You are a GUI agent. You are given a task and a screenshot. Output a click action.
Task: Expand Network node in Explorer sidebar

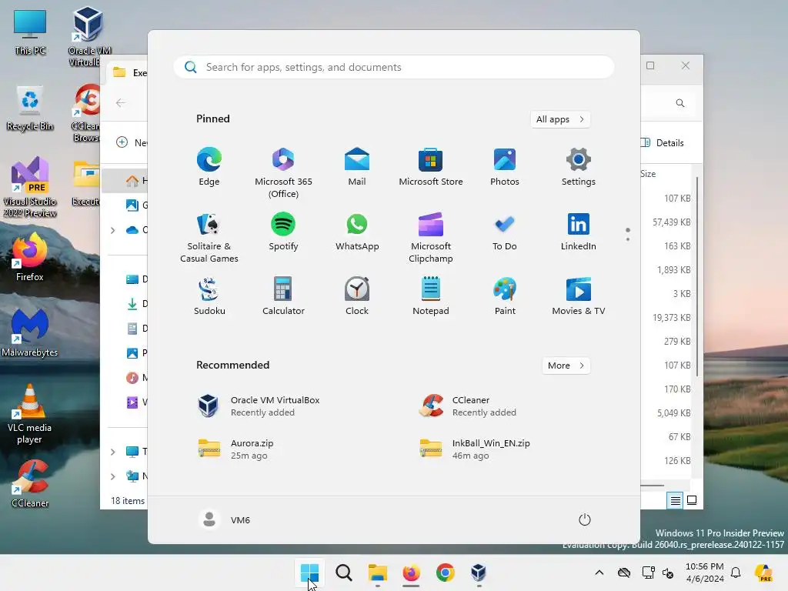coord(113,476)
